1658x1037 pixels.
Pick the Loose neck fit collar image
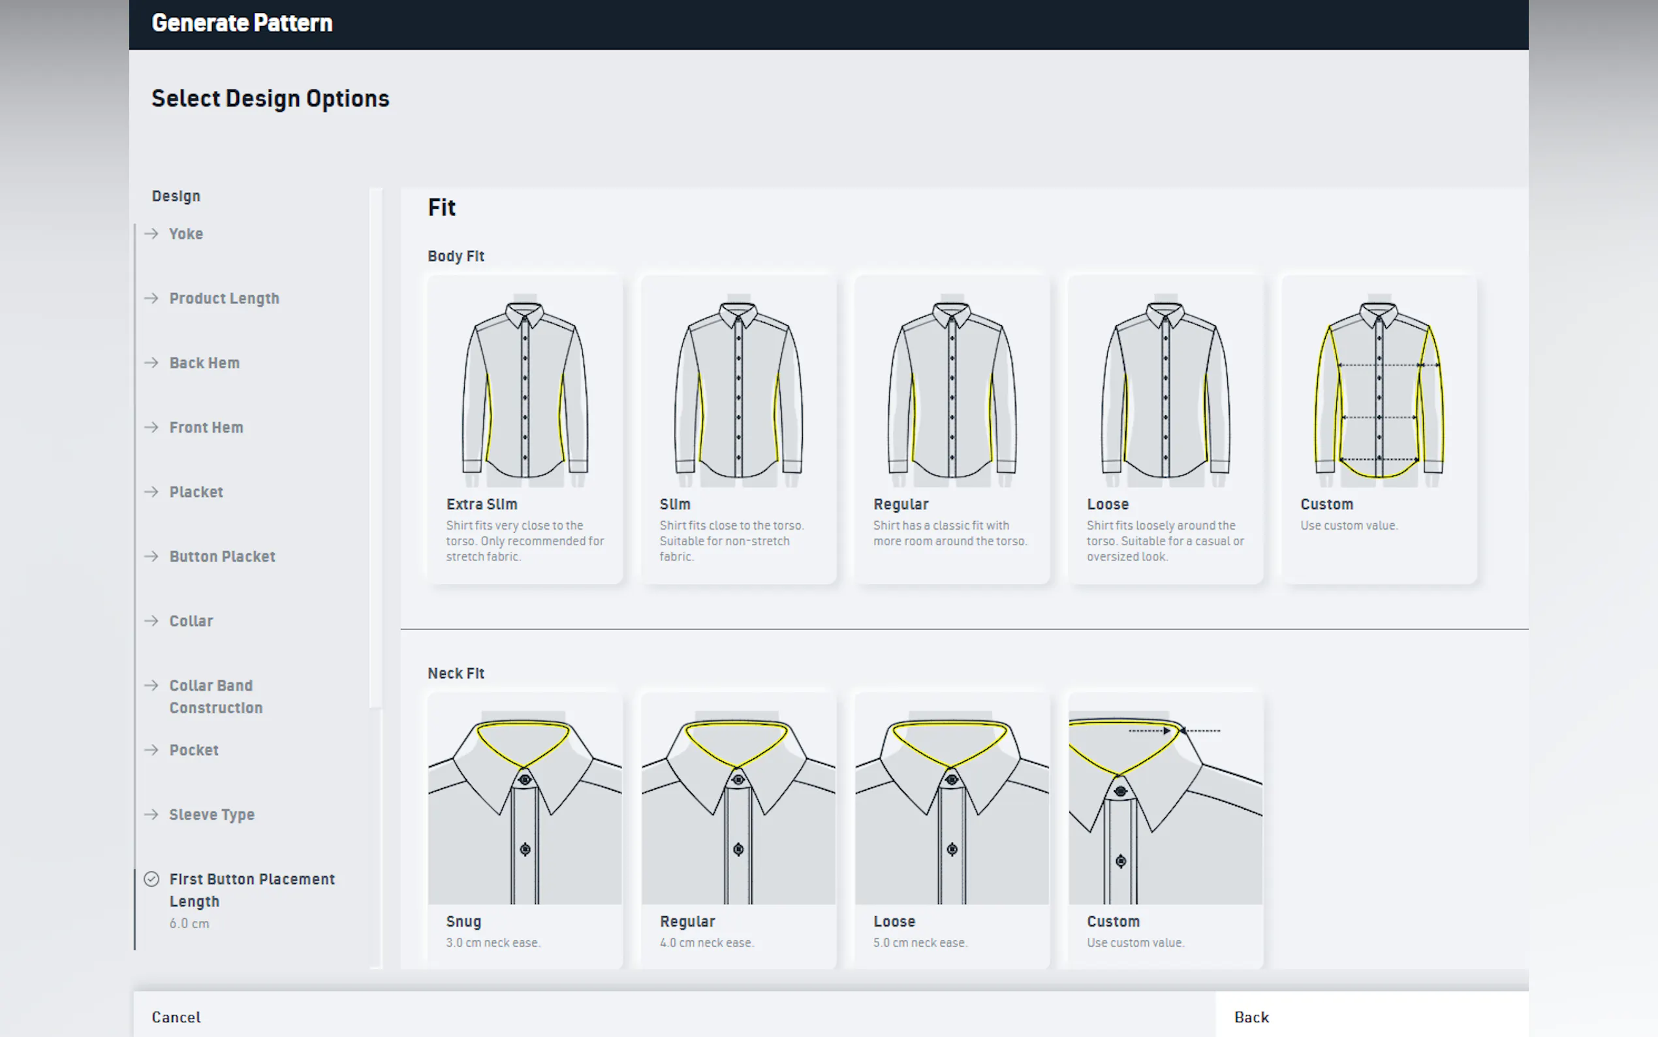click(x=951, y=799)
